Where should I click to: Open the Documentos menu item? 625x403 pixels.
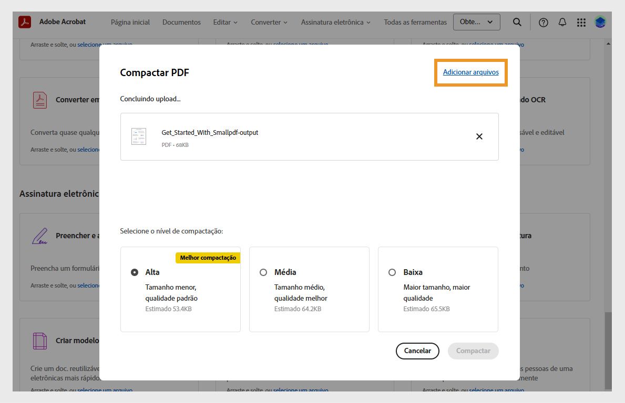(181, 22)
